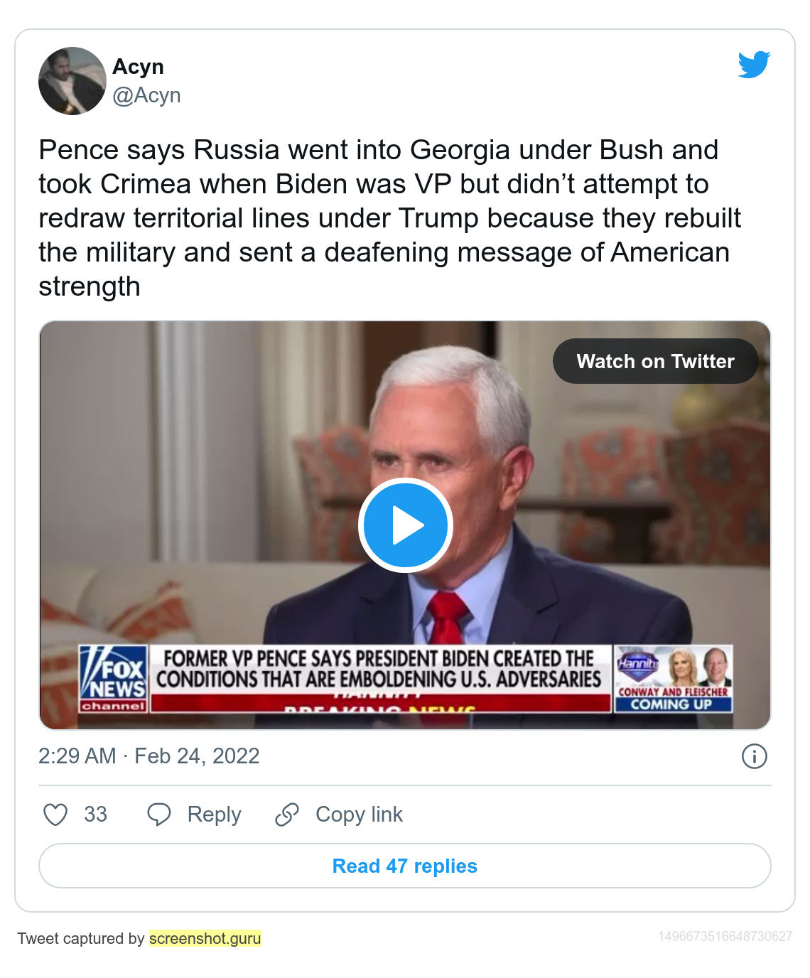The height and width of the screenshot is (978, 810).
Task: Play the Pence interview video
Action: 405,525
